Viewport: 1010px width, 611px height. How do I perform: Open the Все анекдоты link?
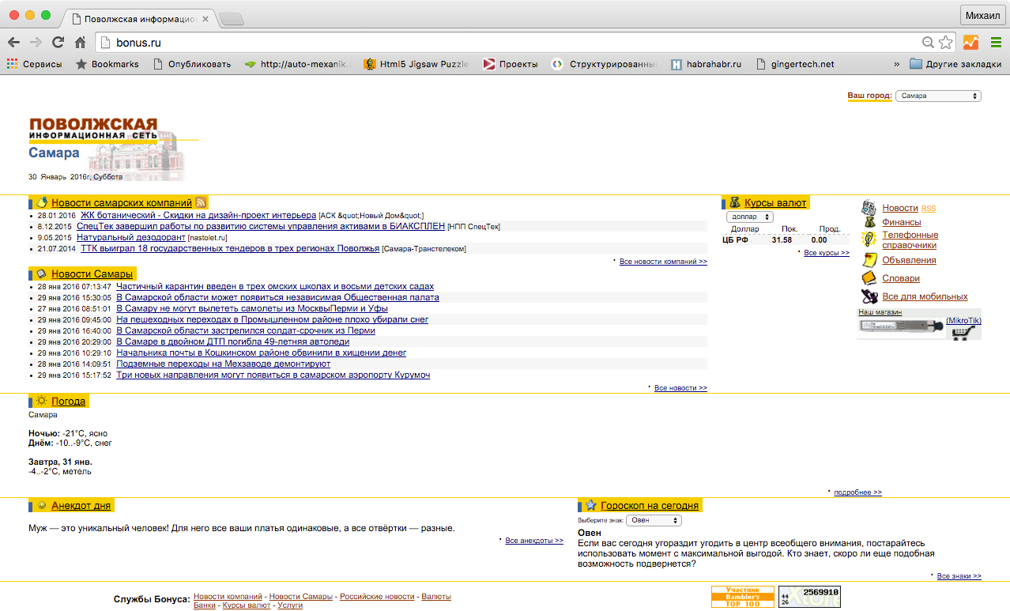point(533,541)
